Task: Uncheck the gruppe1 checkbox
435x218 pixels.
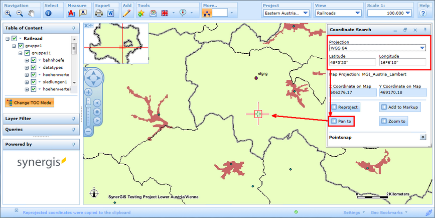Action: 21,46
